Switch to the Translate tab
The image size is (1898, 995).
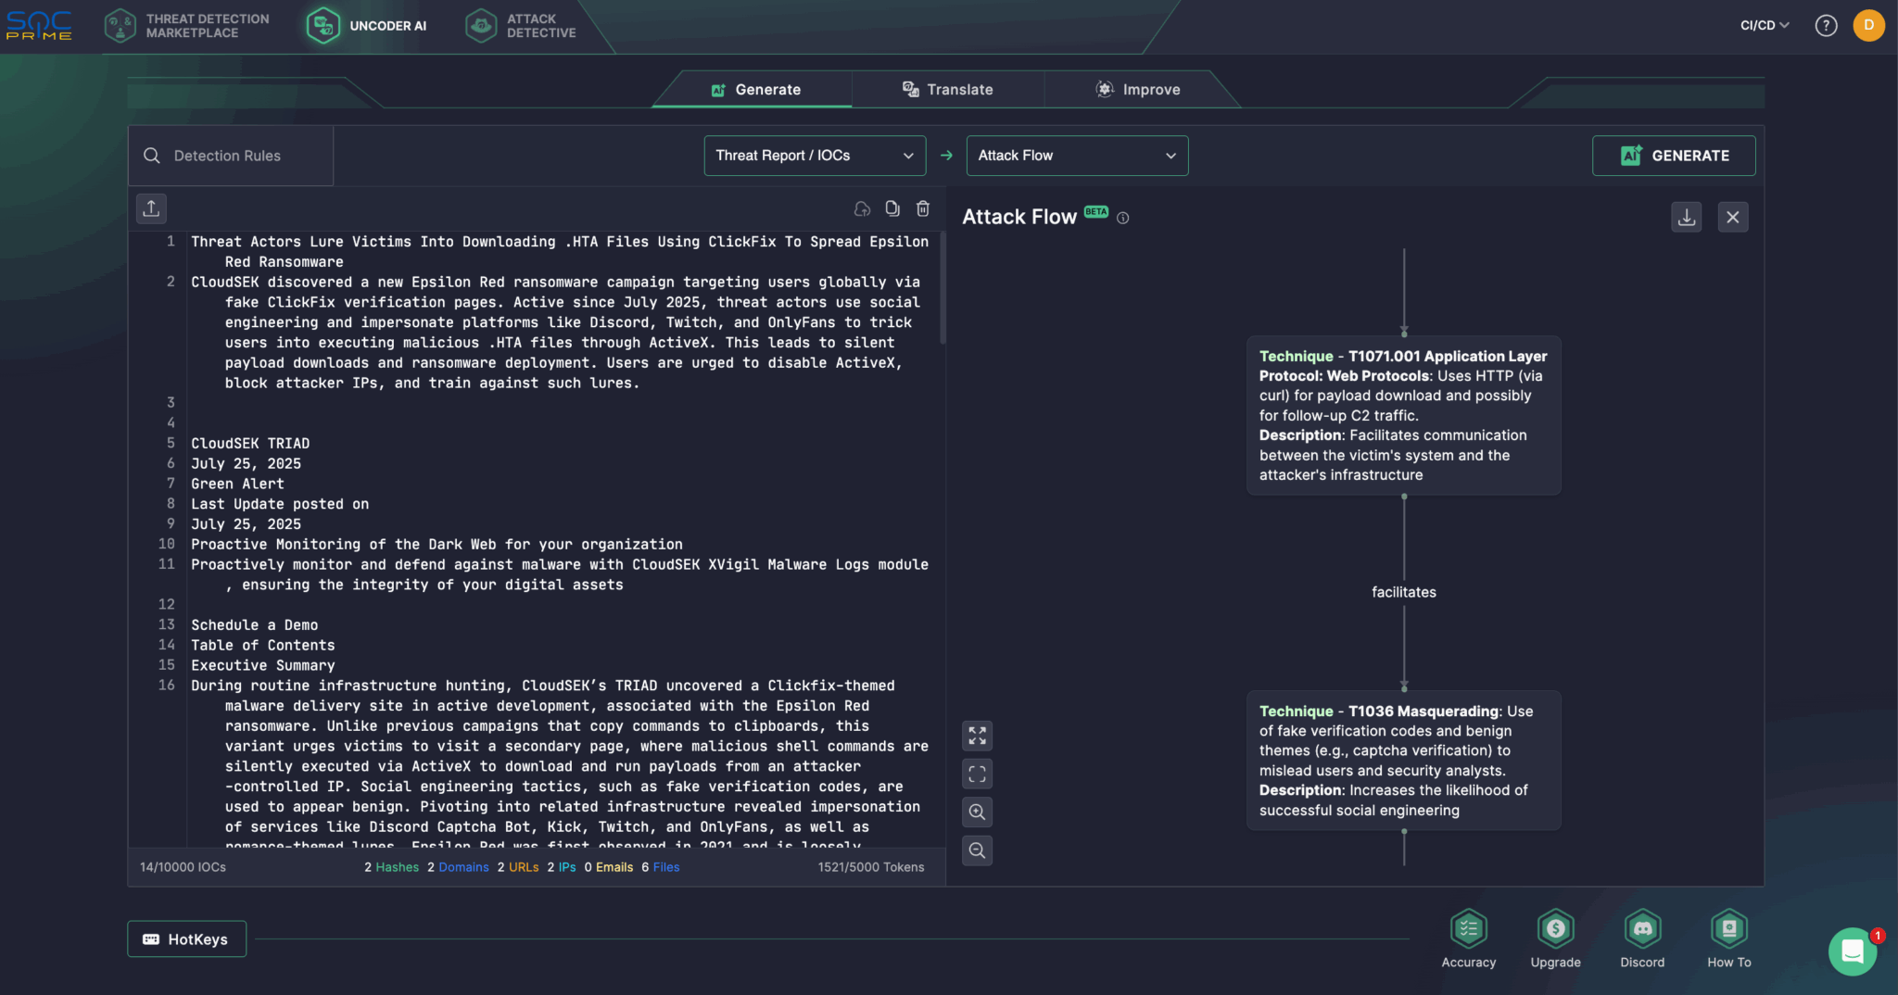pos(946,89)
